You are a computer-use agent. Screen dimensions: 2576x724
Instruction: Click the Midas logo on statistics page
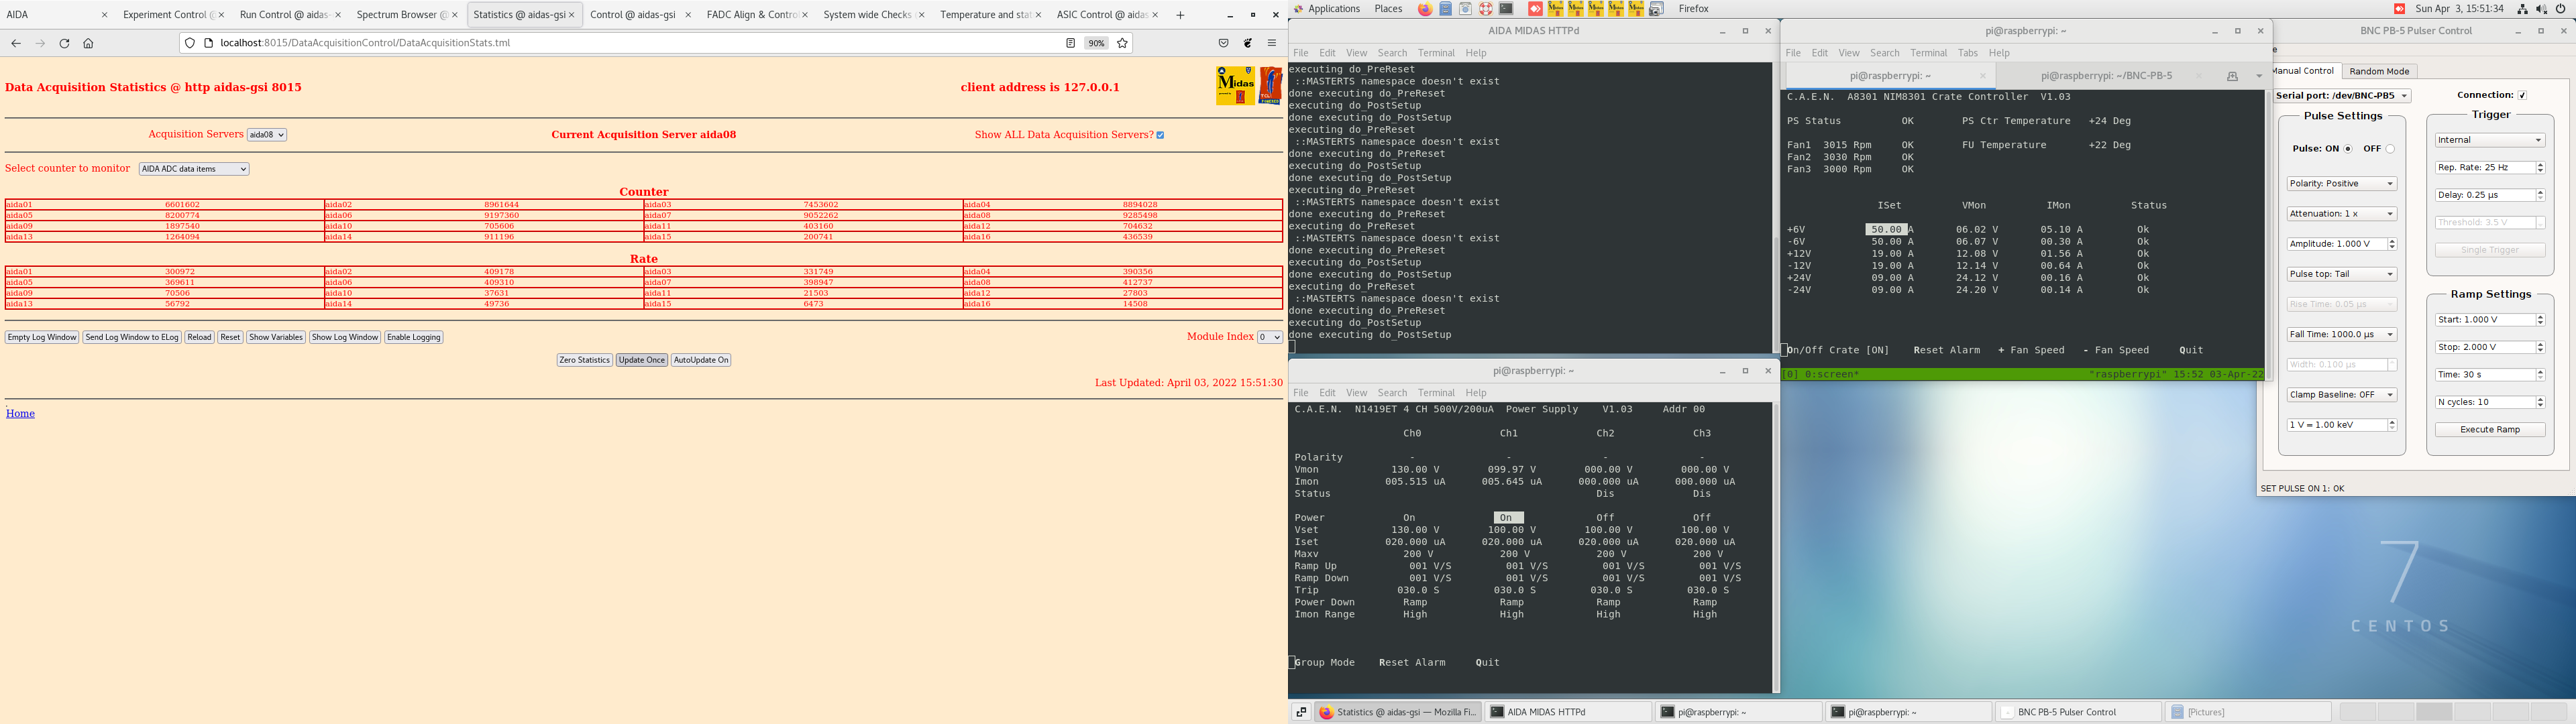[x=1235, y=86]
